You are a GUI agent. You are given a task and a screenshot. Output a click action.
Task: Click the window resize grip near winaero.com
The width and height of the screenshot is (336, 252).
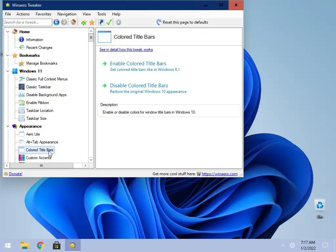point(241,175)
